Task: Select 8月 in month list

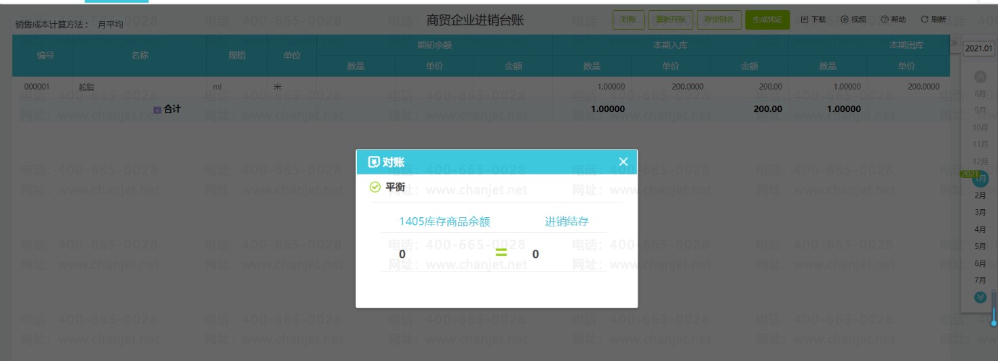Action: (x=980, y=94)
